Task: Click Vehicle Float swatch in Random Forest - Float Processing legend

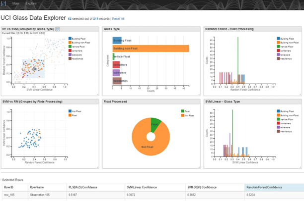Action: (278, 47)
